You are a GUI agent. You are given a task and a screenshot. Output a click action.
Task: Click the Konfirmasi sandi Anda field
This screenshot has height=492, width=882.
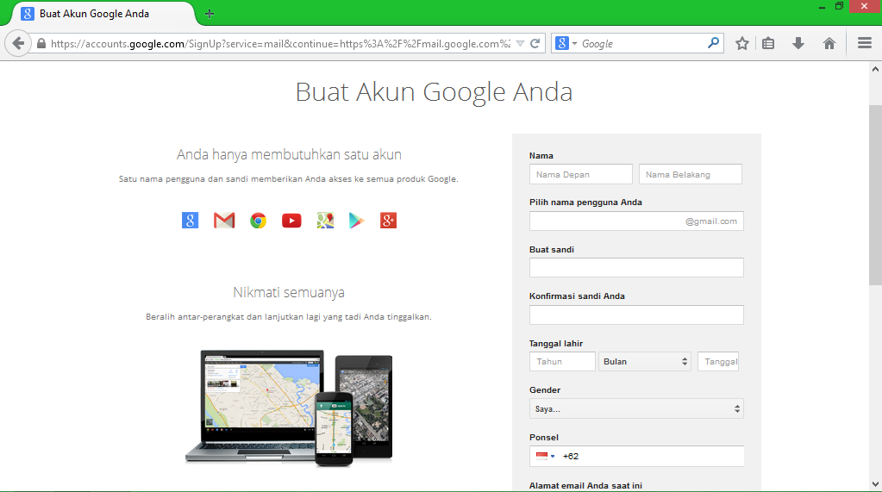[636, 315]
